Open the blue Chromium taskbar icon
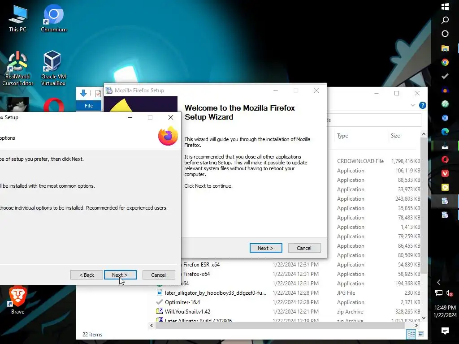Image resolution: width=459 pixels, height=344 pixels. (445, 118)
